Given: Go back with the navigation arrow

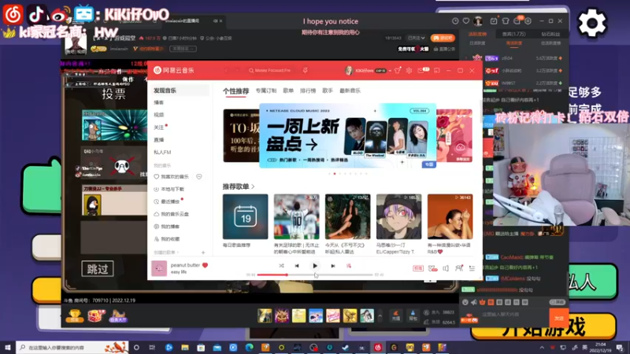Looking at the screenshot, I should point(226,70).
